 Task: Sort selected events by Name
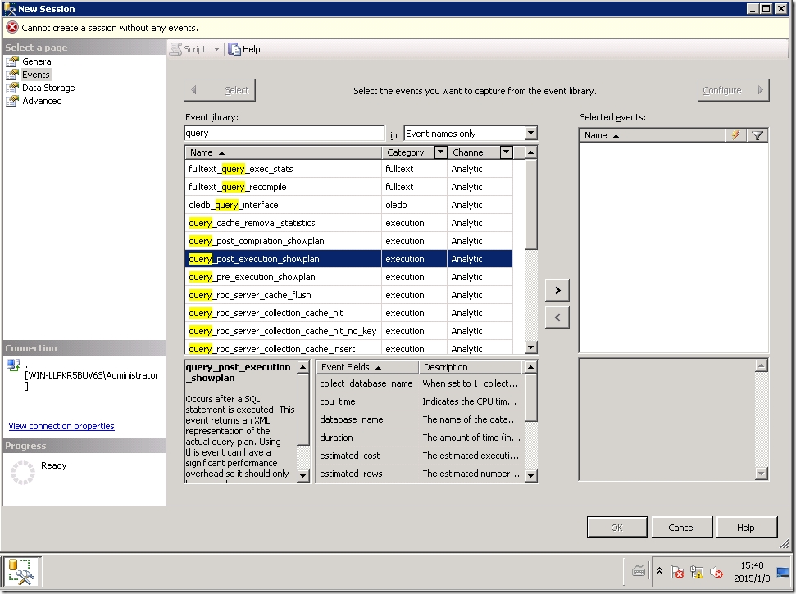coord(652,135)
